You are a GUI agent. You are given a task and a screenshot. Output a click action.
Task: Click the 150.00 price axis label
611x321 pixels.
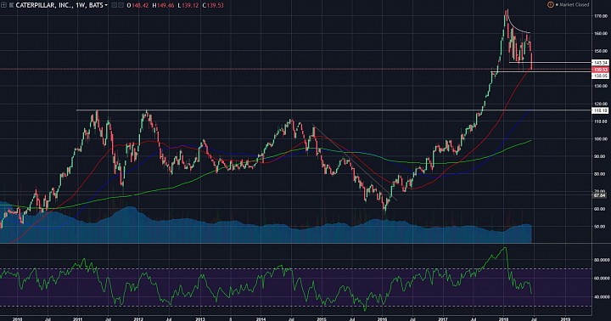point(601,51)
